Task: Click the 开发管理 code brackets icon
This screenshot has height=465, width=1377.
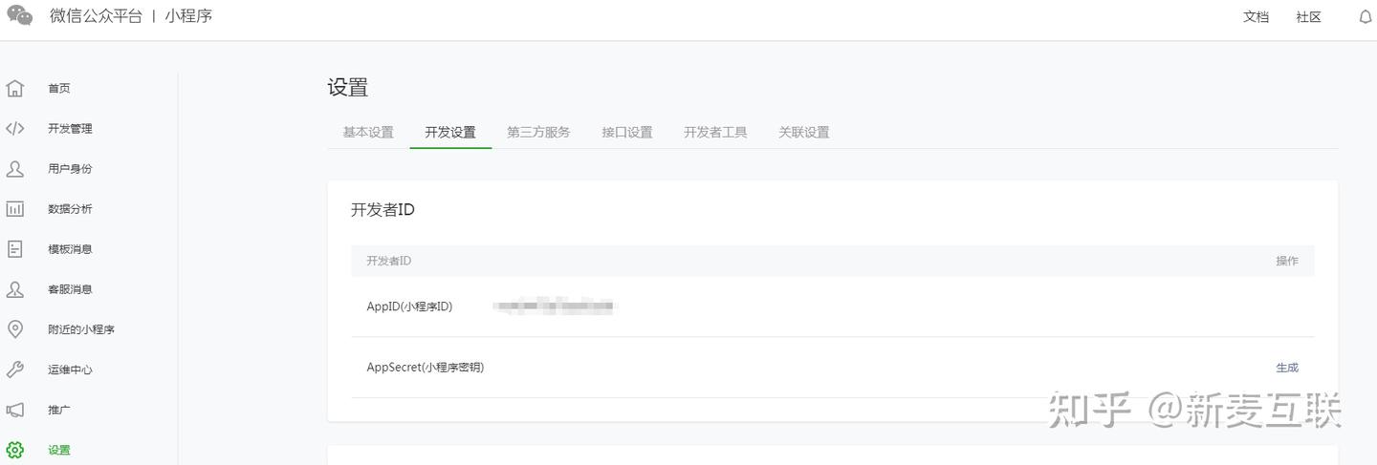Action: pos(15,129)
